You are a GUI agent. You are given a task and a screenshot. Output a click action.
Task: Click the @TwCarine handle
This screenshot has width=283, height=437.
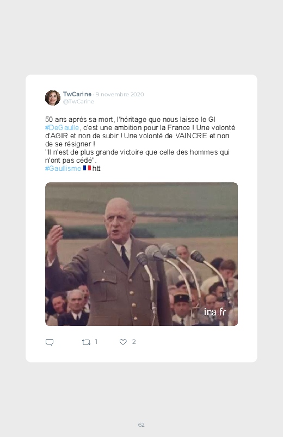[x=78, y=102]
